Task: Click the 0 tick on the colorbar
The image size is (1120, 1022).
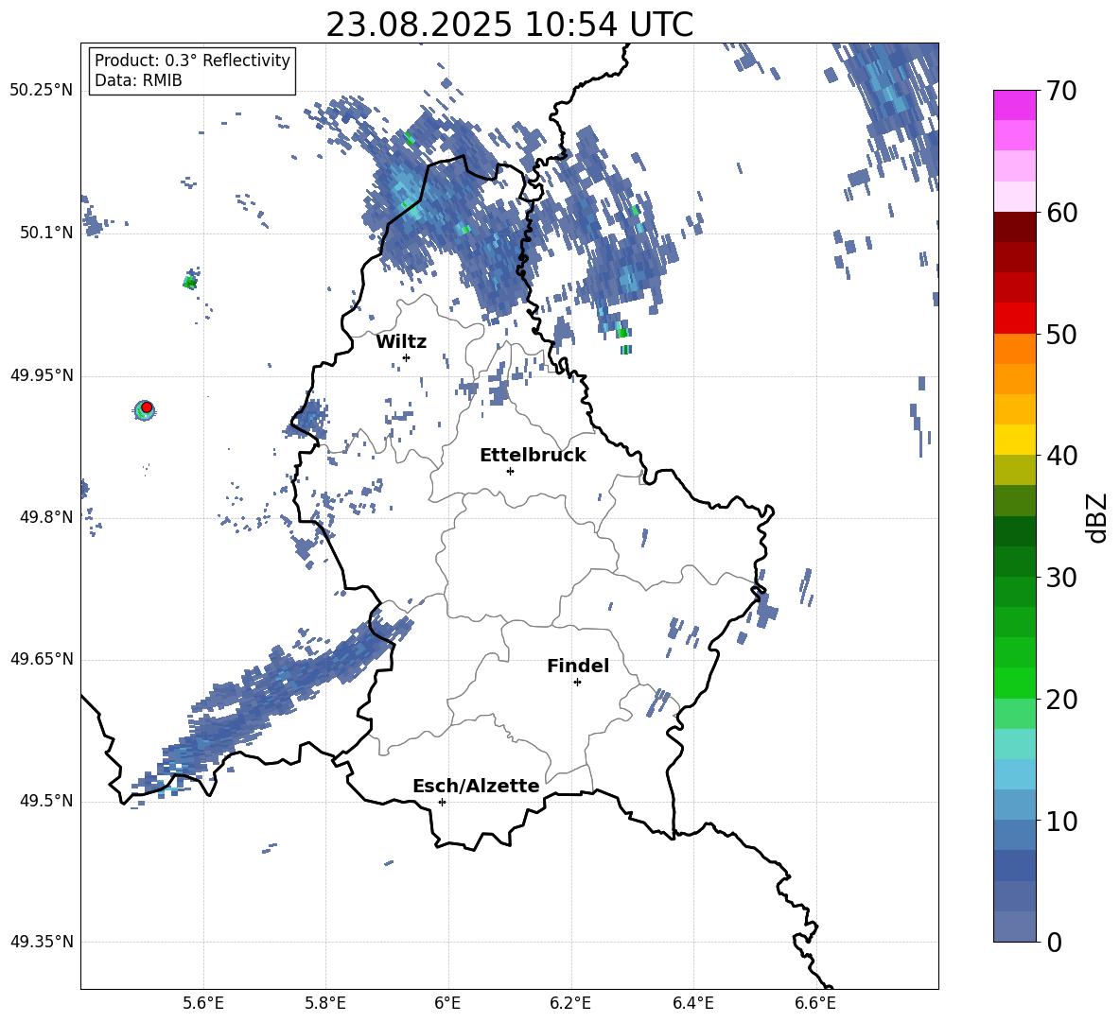Action: point(1054,943)
